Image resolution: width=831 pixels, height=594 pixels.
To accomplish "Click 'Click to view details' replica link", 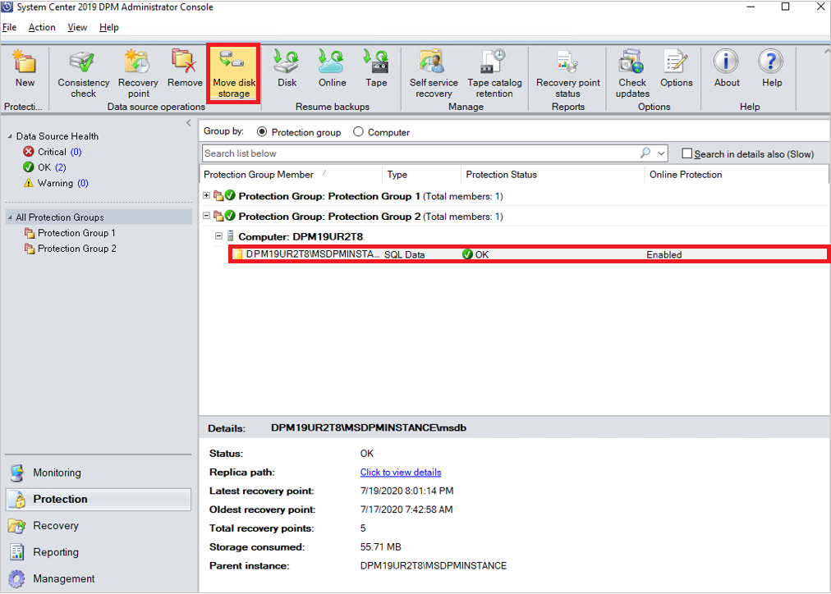I will pyautogui.click(x=401, y=473).
